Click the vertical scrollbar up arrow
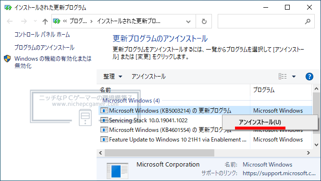This screenshot has width=321, height=181. [316, 89]
